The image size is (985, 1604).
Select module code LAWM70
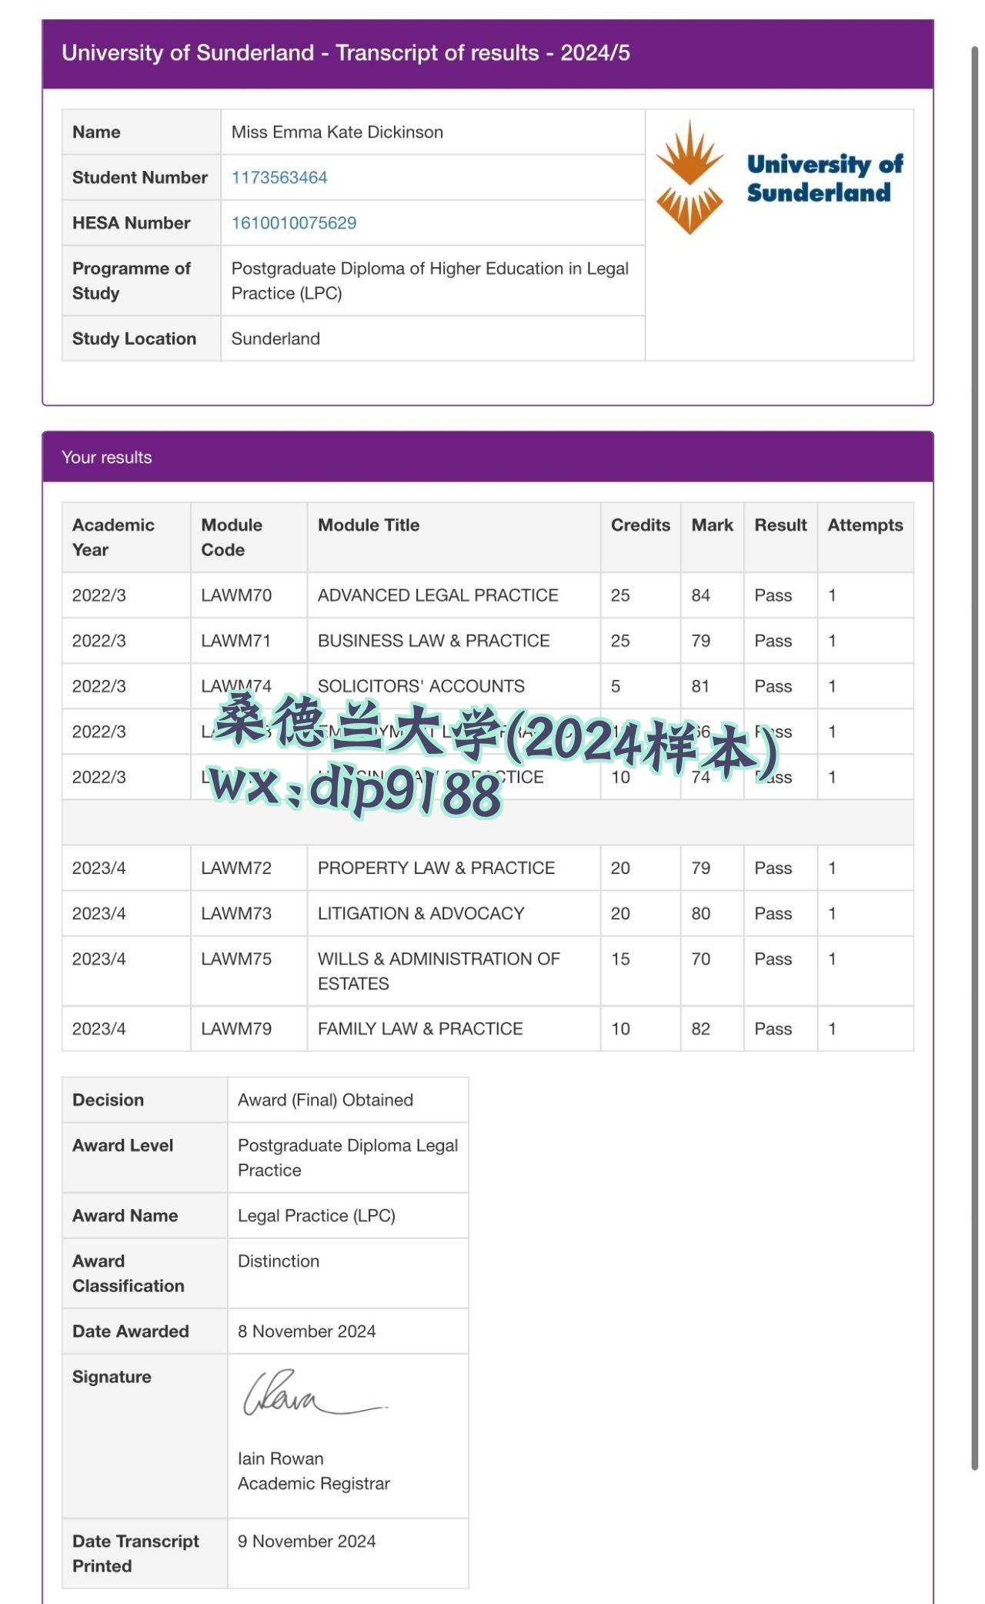point(236,595)
